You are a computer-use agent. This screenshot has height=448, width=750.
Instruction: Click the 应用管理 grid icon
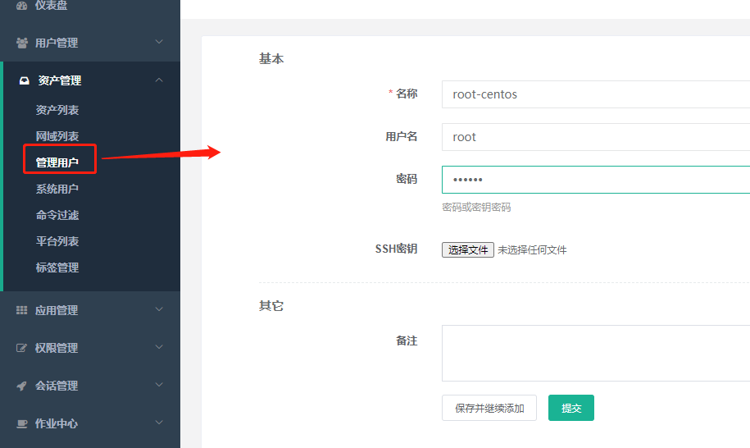click(x=21, y=310)
